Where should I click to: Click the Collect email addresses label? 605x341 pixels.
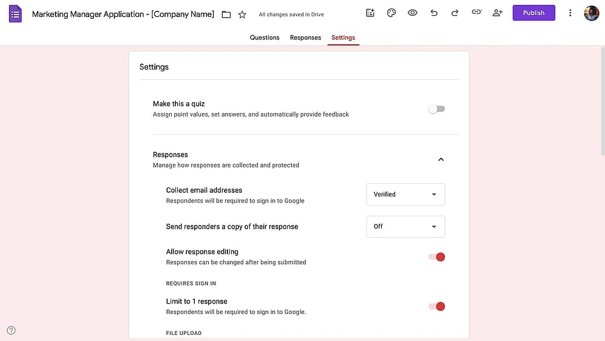click(x=204, y=190)
